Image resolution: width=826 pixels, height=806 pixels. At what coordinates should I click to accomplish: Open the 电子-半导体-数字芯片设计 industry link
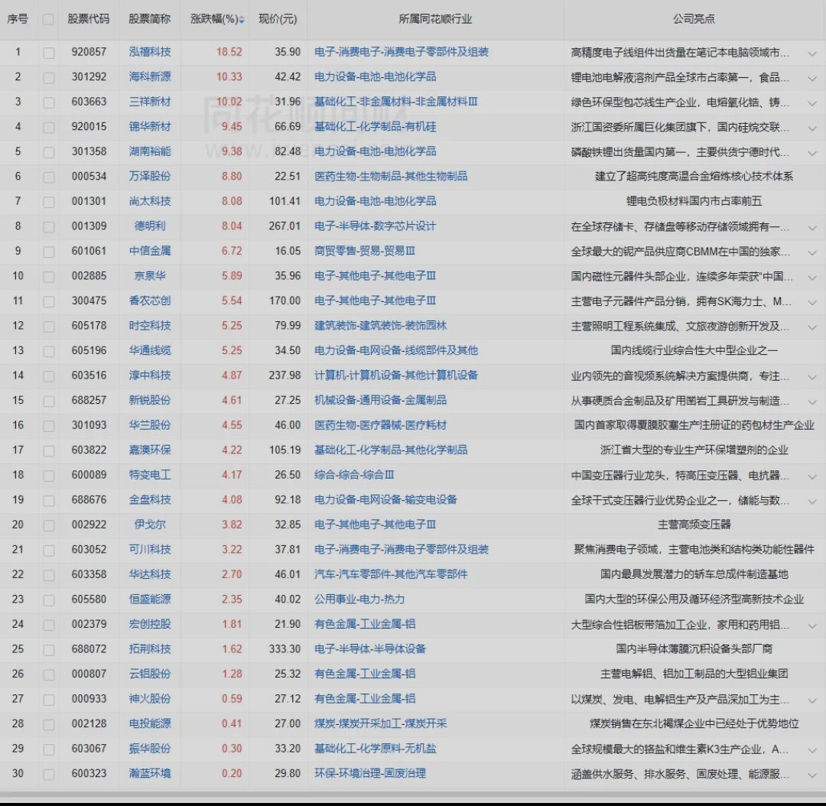coord(375,226)
